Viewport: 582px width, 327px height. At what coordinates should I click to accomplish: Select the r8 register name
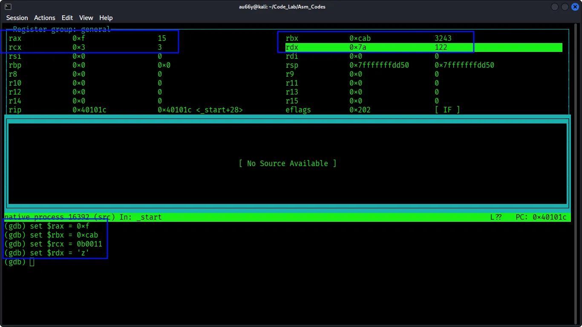pyautogui.click(x=13, y=74)
